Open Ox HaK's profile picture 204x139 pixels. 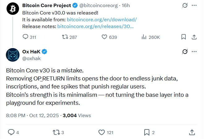point(13,55)
